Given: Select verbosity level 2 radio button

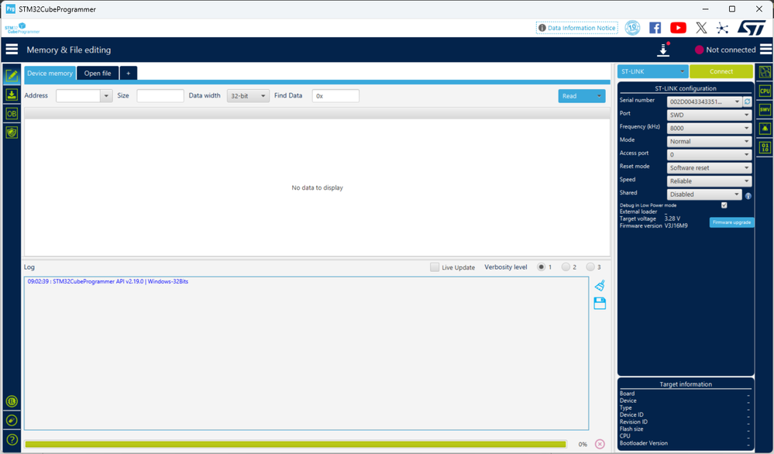Looking at the screenshot, I should click(566, 267).
